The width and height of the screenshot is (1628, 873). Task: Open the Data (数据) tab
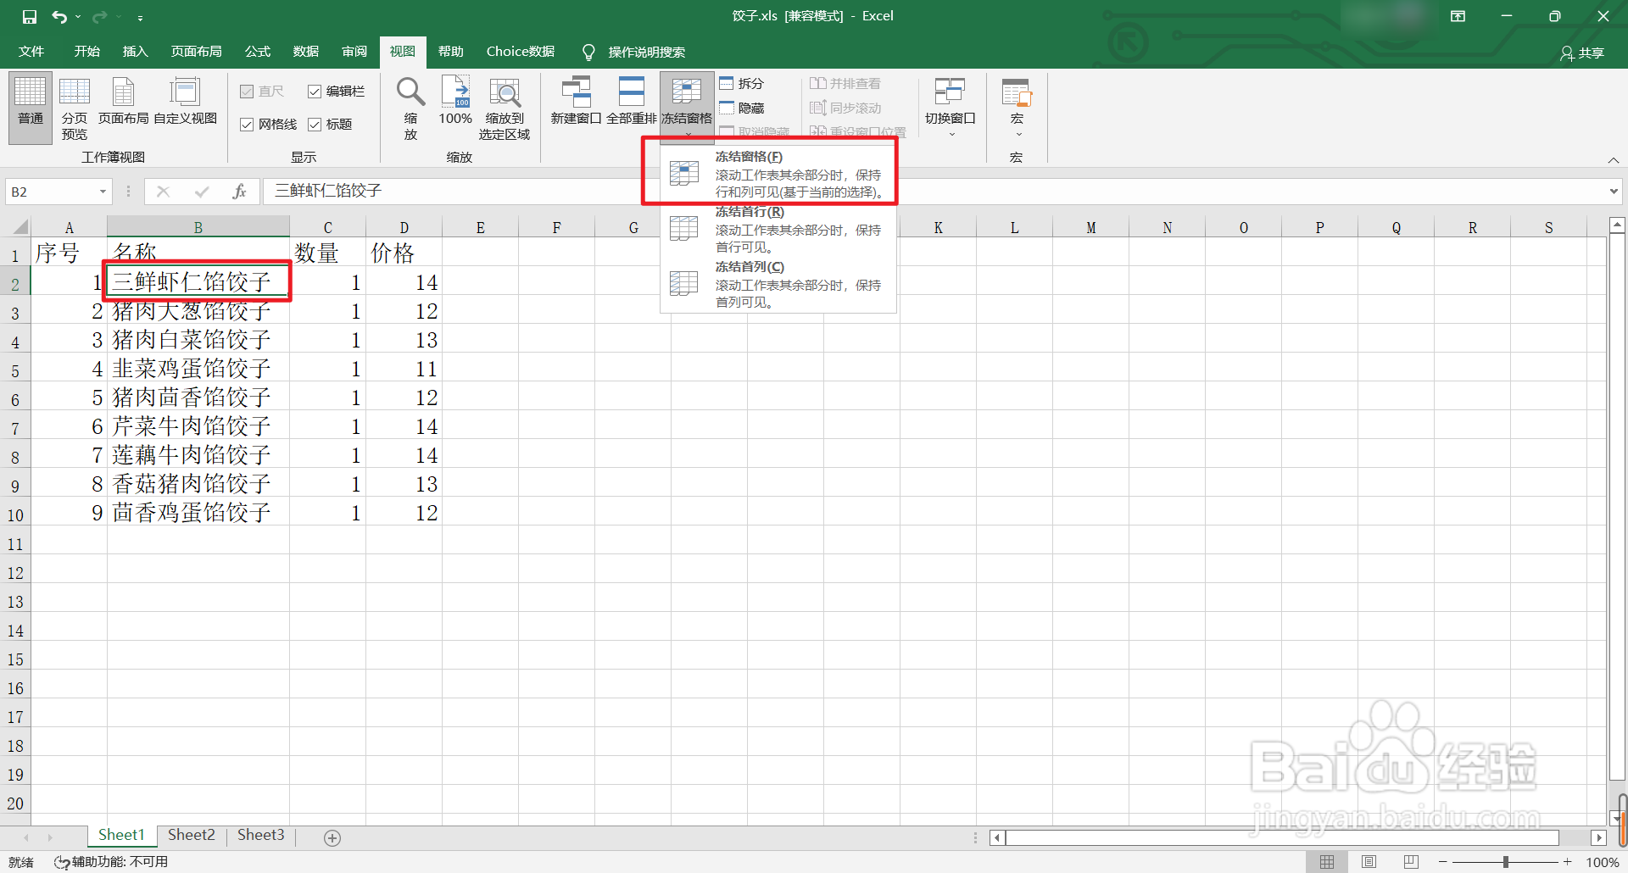(306, 52)
